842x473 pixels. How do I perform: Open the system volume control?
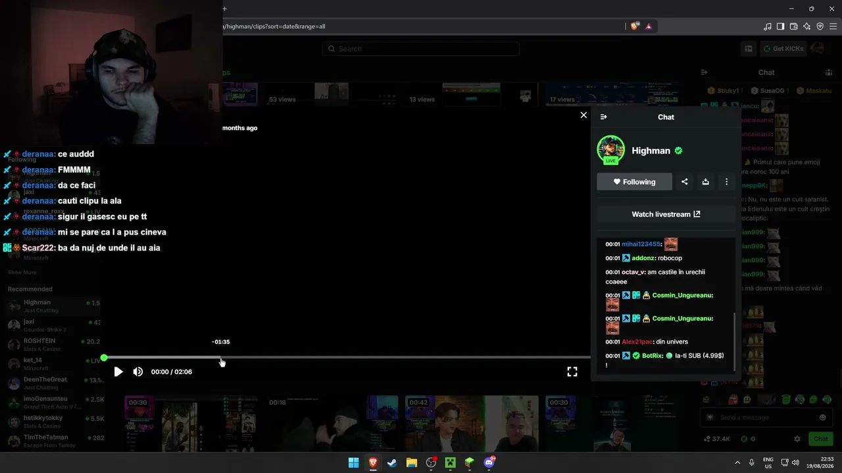click(795, 462)
